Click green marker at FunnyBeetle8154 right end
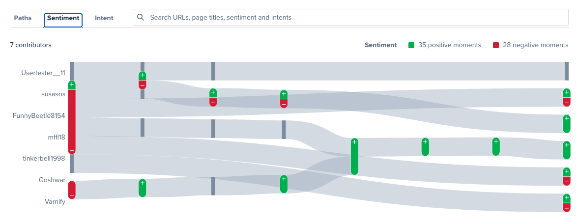577x222 pixels. (x=567, y=124)
